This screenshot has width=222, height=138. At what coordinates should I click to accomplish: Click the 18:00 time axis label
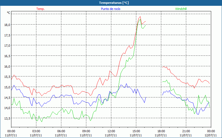161,131
